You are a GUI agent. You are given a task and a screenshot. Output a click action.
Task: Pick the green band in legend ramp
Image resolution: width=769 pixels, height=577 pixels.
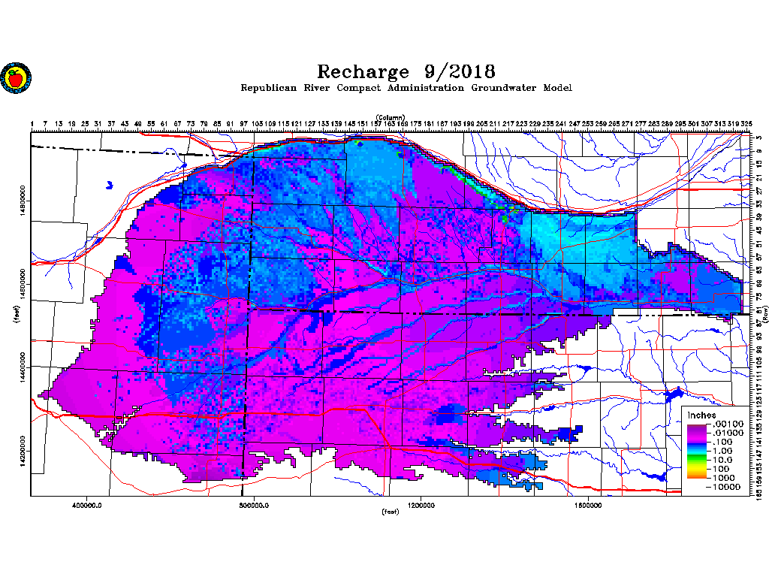point(698,459)
